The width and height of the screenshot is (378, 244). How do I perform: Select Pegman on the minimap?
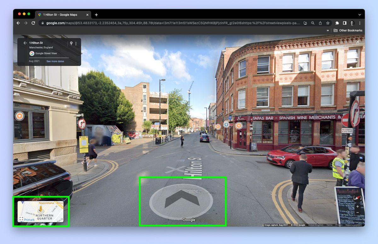pyautogui.click(x=41, y=209)
